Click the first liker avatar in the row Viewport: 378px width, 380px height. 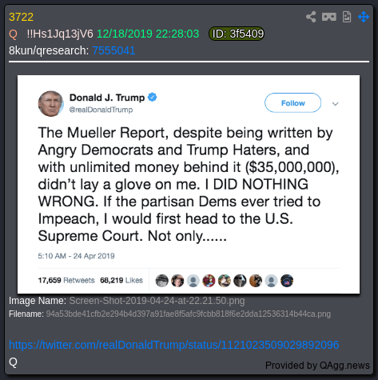[x=161, y=281]
